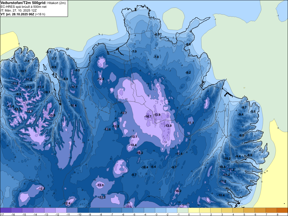The image size is (288, 216).
Task: Pick the legend swatch between -11 and -10
Action: (72, 210)
